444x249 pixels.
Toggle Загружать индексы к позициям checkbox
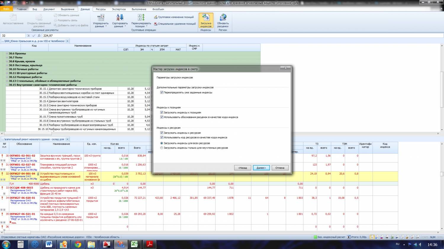(x=162, y=113)
